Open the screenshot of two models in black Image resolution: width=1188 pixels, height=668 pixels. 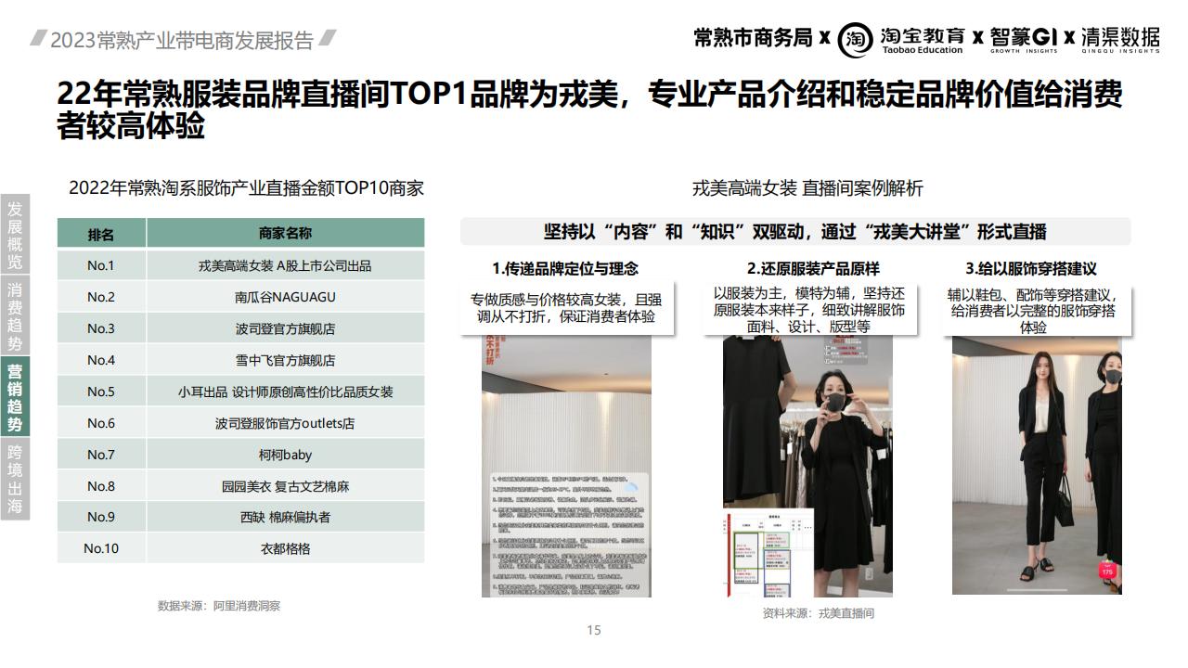point(1037,465)
